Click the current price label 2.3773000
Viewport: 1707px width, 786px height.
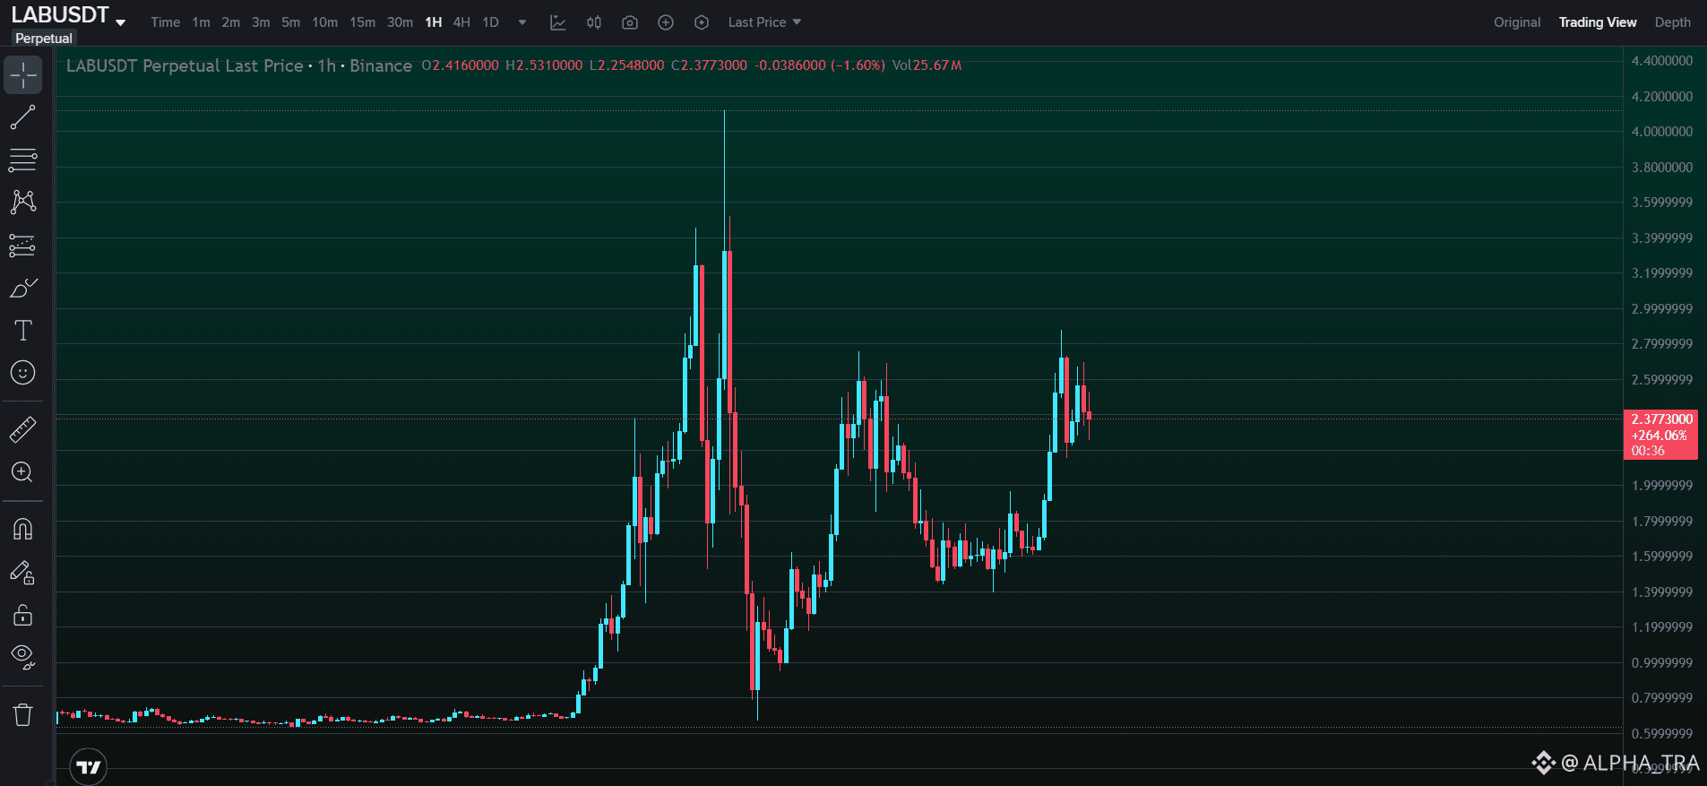click(1661, 419)
